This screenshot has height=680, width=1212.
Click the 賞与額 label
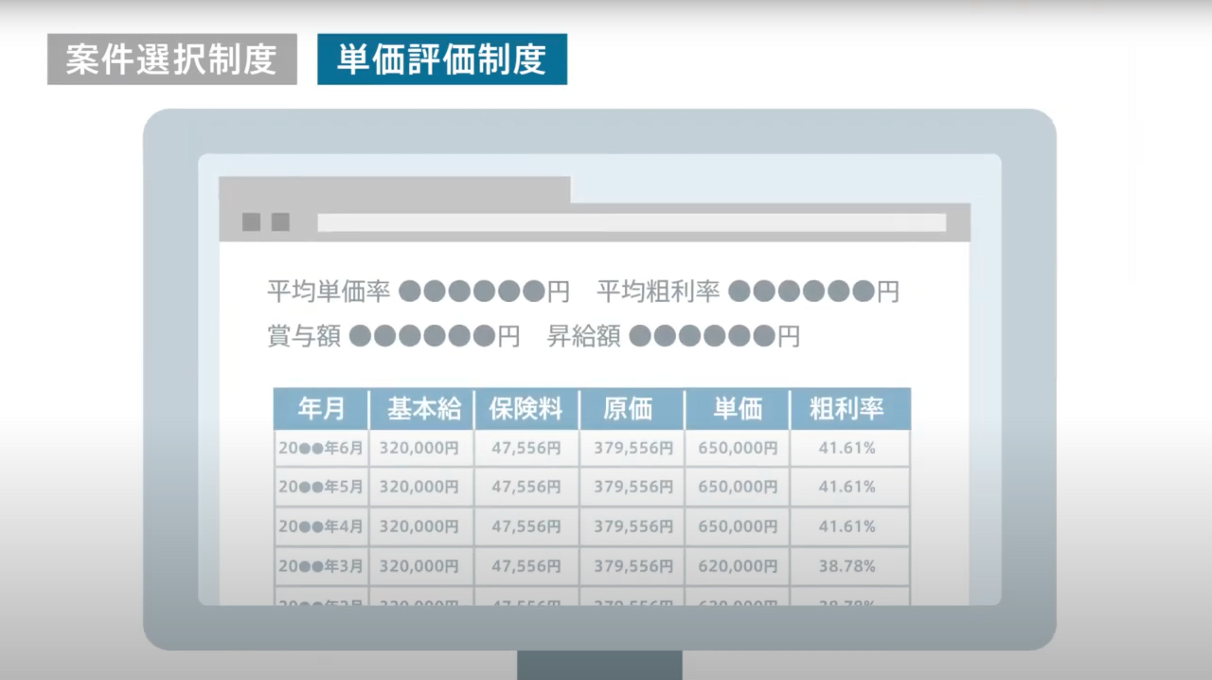pyautogui.click(x=304, y=336)
